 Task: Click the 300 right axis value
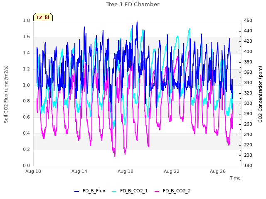click(x=248, y=103)
